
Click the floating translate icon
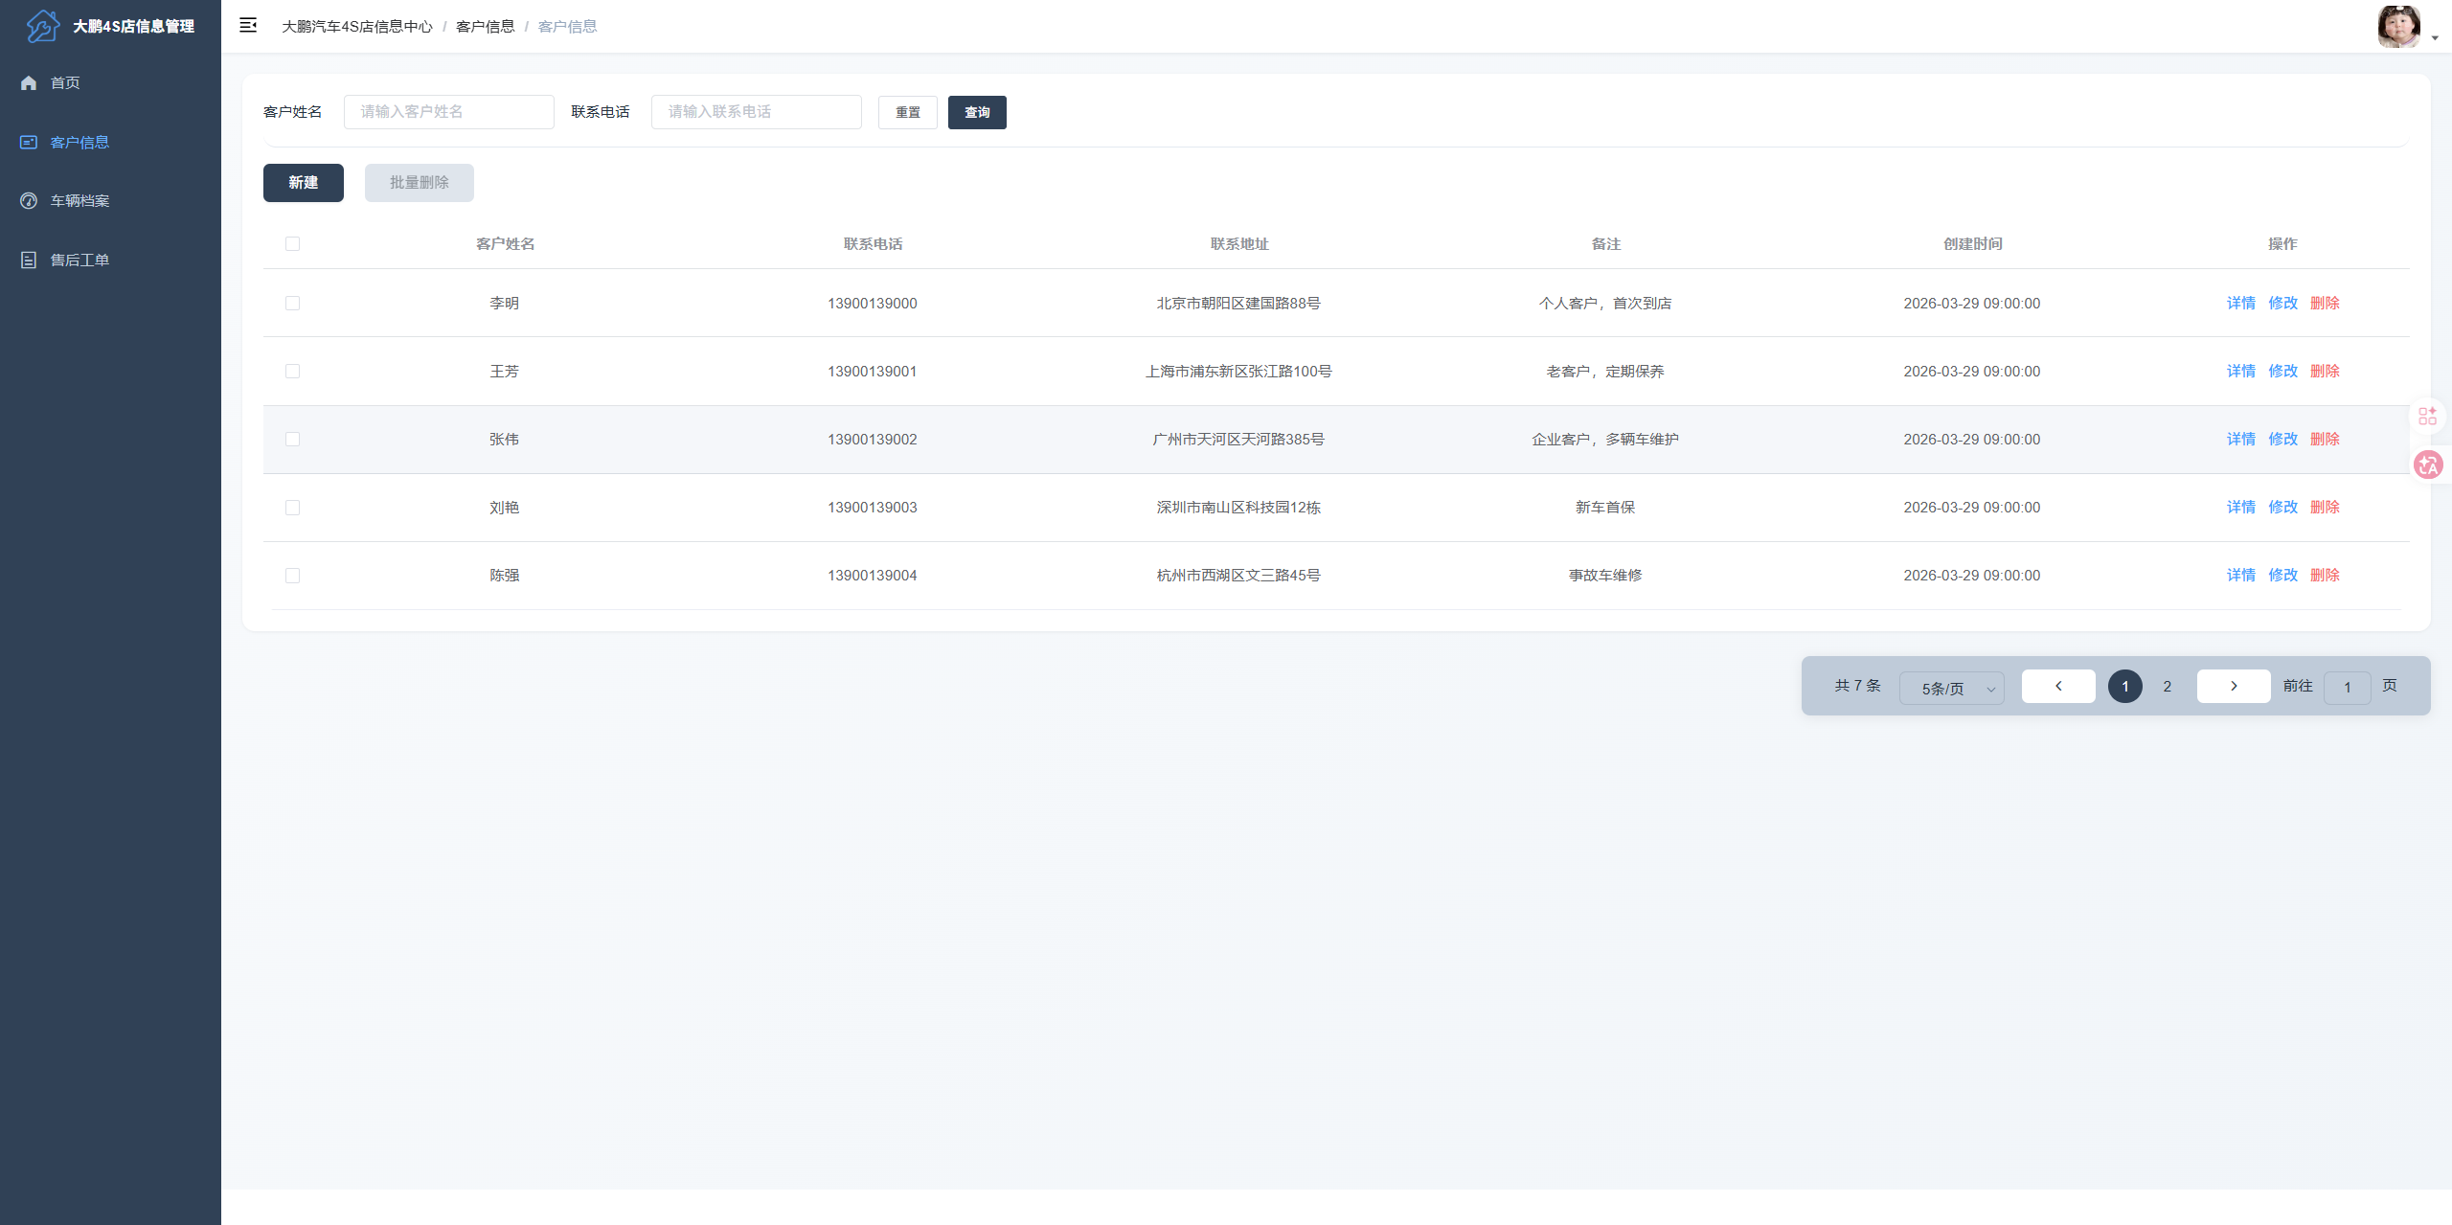pos(2428,465)
